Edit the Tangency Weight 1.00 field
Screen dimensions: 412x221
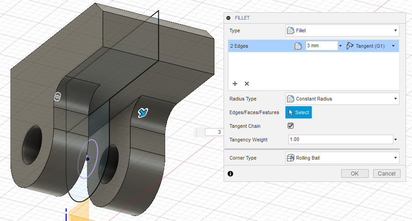point(340,139)
